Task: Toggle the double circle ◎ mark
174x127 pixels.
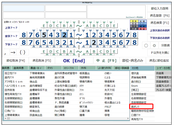Action: tap(154, 45)
